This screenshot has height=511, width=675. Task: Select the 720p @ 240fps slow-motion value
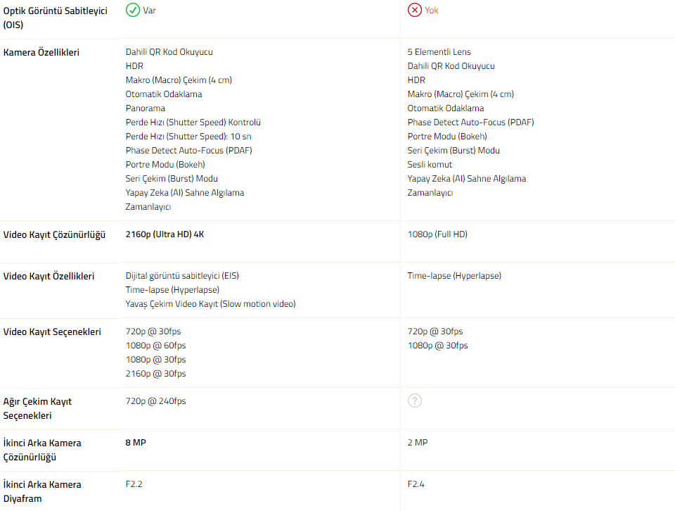click(x=156, y=401)
